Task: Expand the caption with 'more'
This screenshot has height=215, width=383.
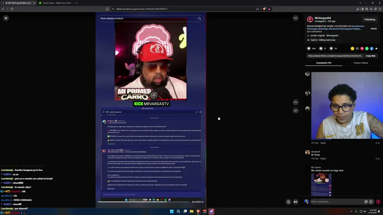Action: (374, 29)
